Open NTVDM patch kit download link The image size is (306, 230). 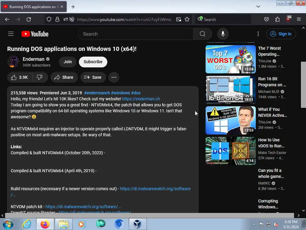coord(83,207)
